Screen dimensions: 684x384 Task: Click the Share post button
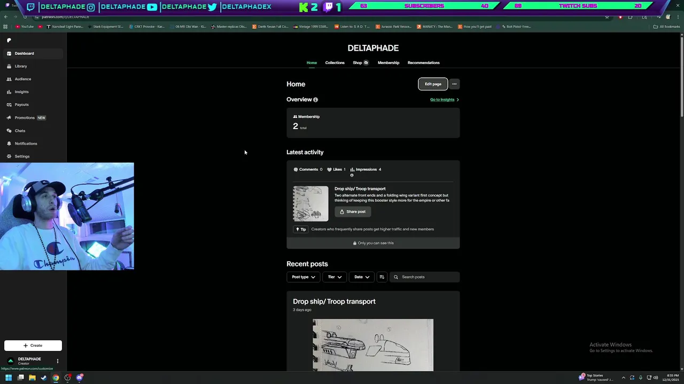click(x=353, y=212)
